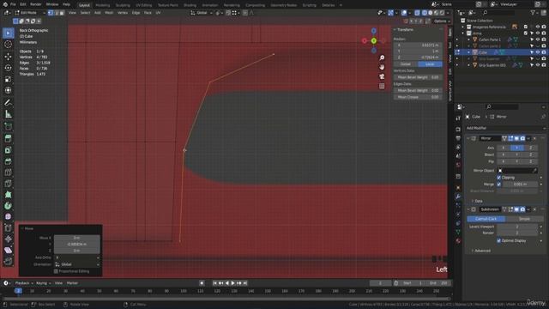Open the Vertex menu in viewport header
The height and width of the screenshot is (309, 549).
click(x=123, y=13)
